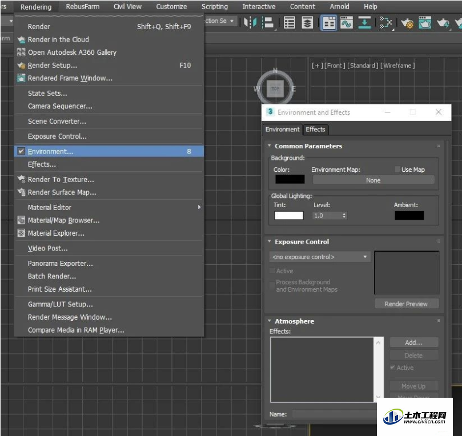The width and height of the screenshot is (462, 436).
Task: Click the Material/Map Browser menu icon
Action: pos(21,220)
